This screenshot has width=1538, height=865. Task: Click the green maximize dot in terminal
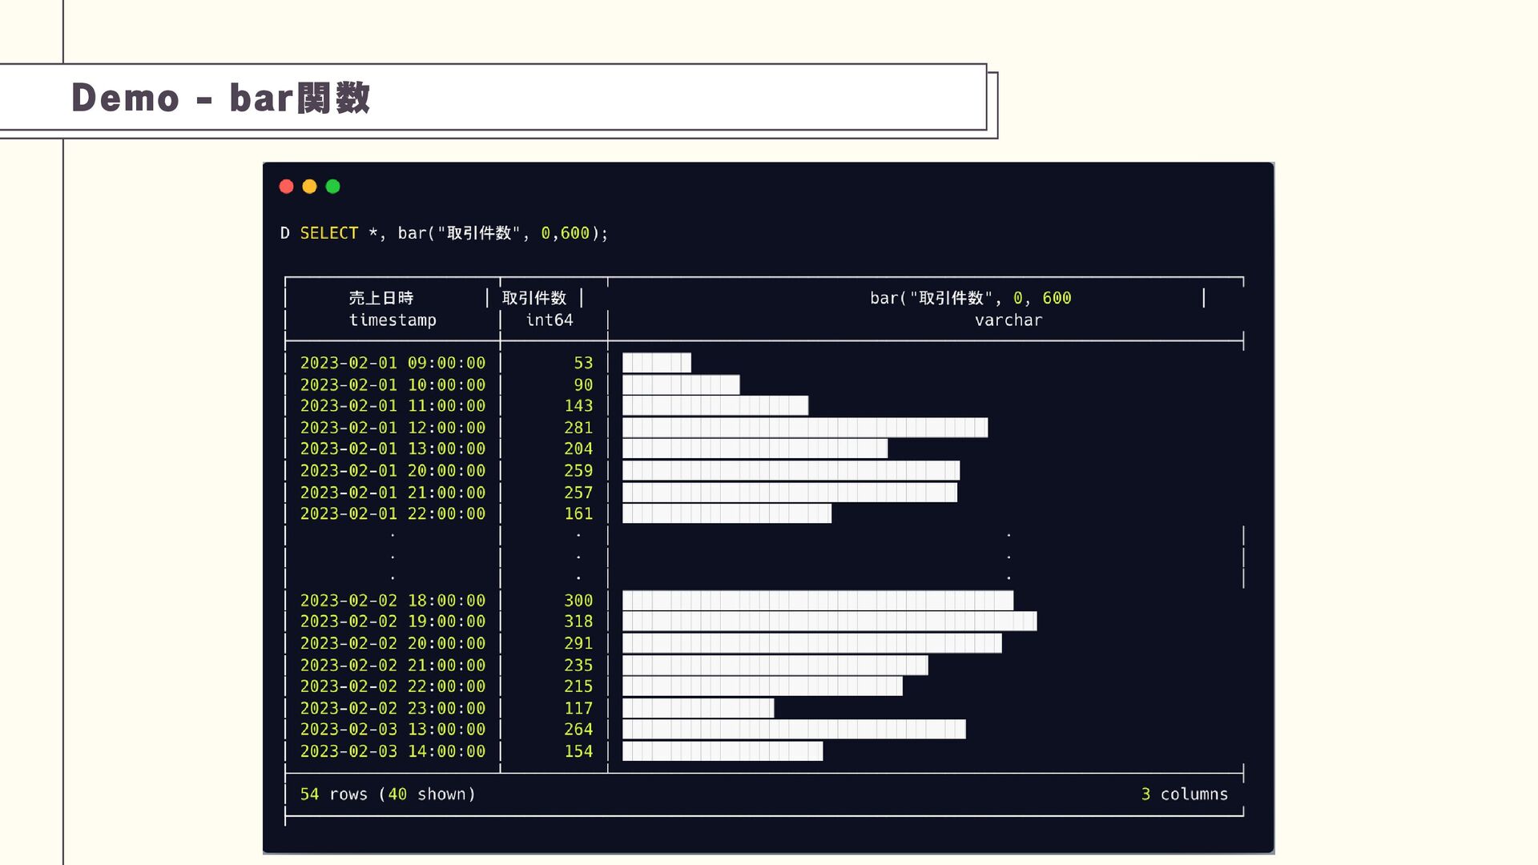click(x=333, y=187)
